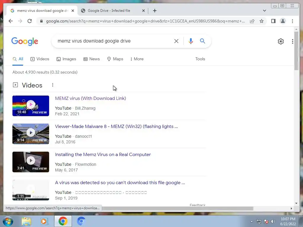Viewport: 303px width, 227px height.
Task: Open a new tab with plus button
Action: click(154, 11)
